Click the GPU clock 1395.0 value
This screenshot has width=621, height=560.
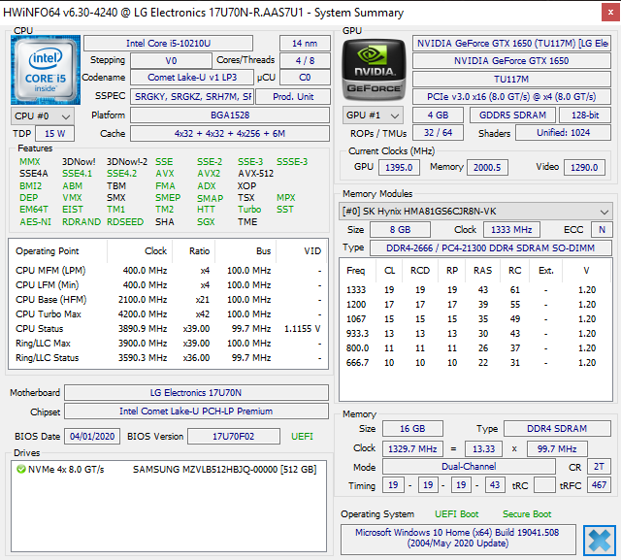point(399,168)
